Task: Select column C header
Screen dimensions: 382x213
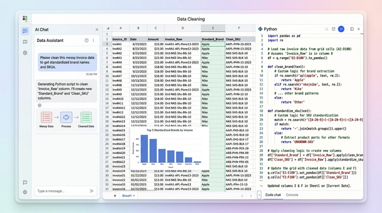Action: click(156, 28)
